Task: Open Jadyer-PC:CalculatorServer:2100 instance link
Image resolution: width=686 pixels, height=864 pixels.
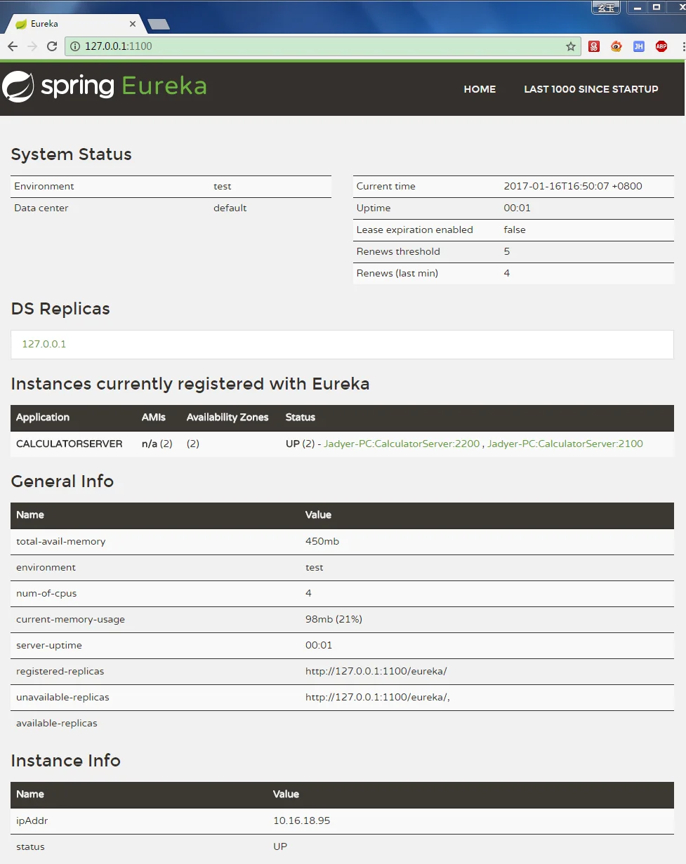Action: pos(565,444)
